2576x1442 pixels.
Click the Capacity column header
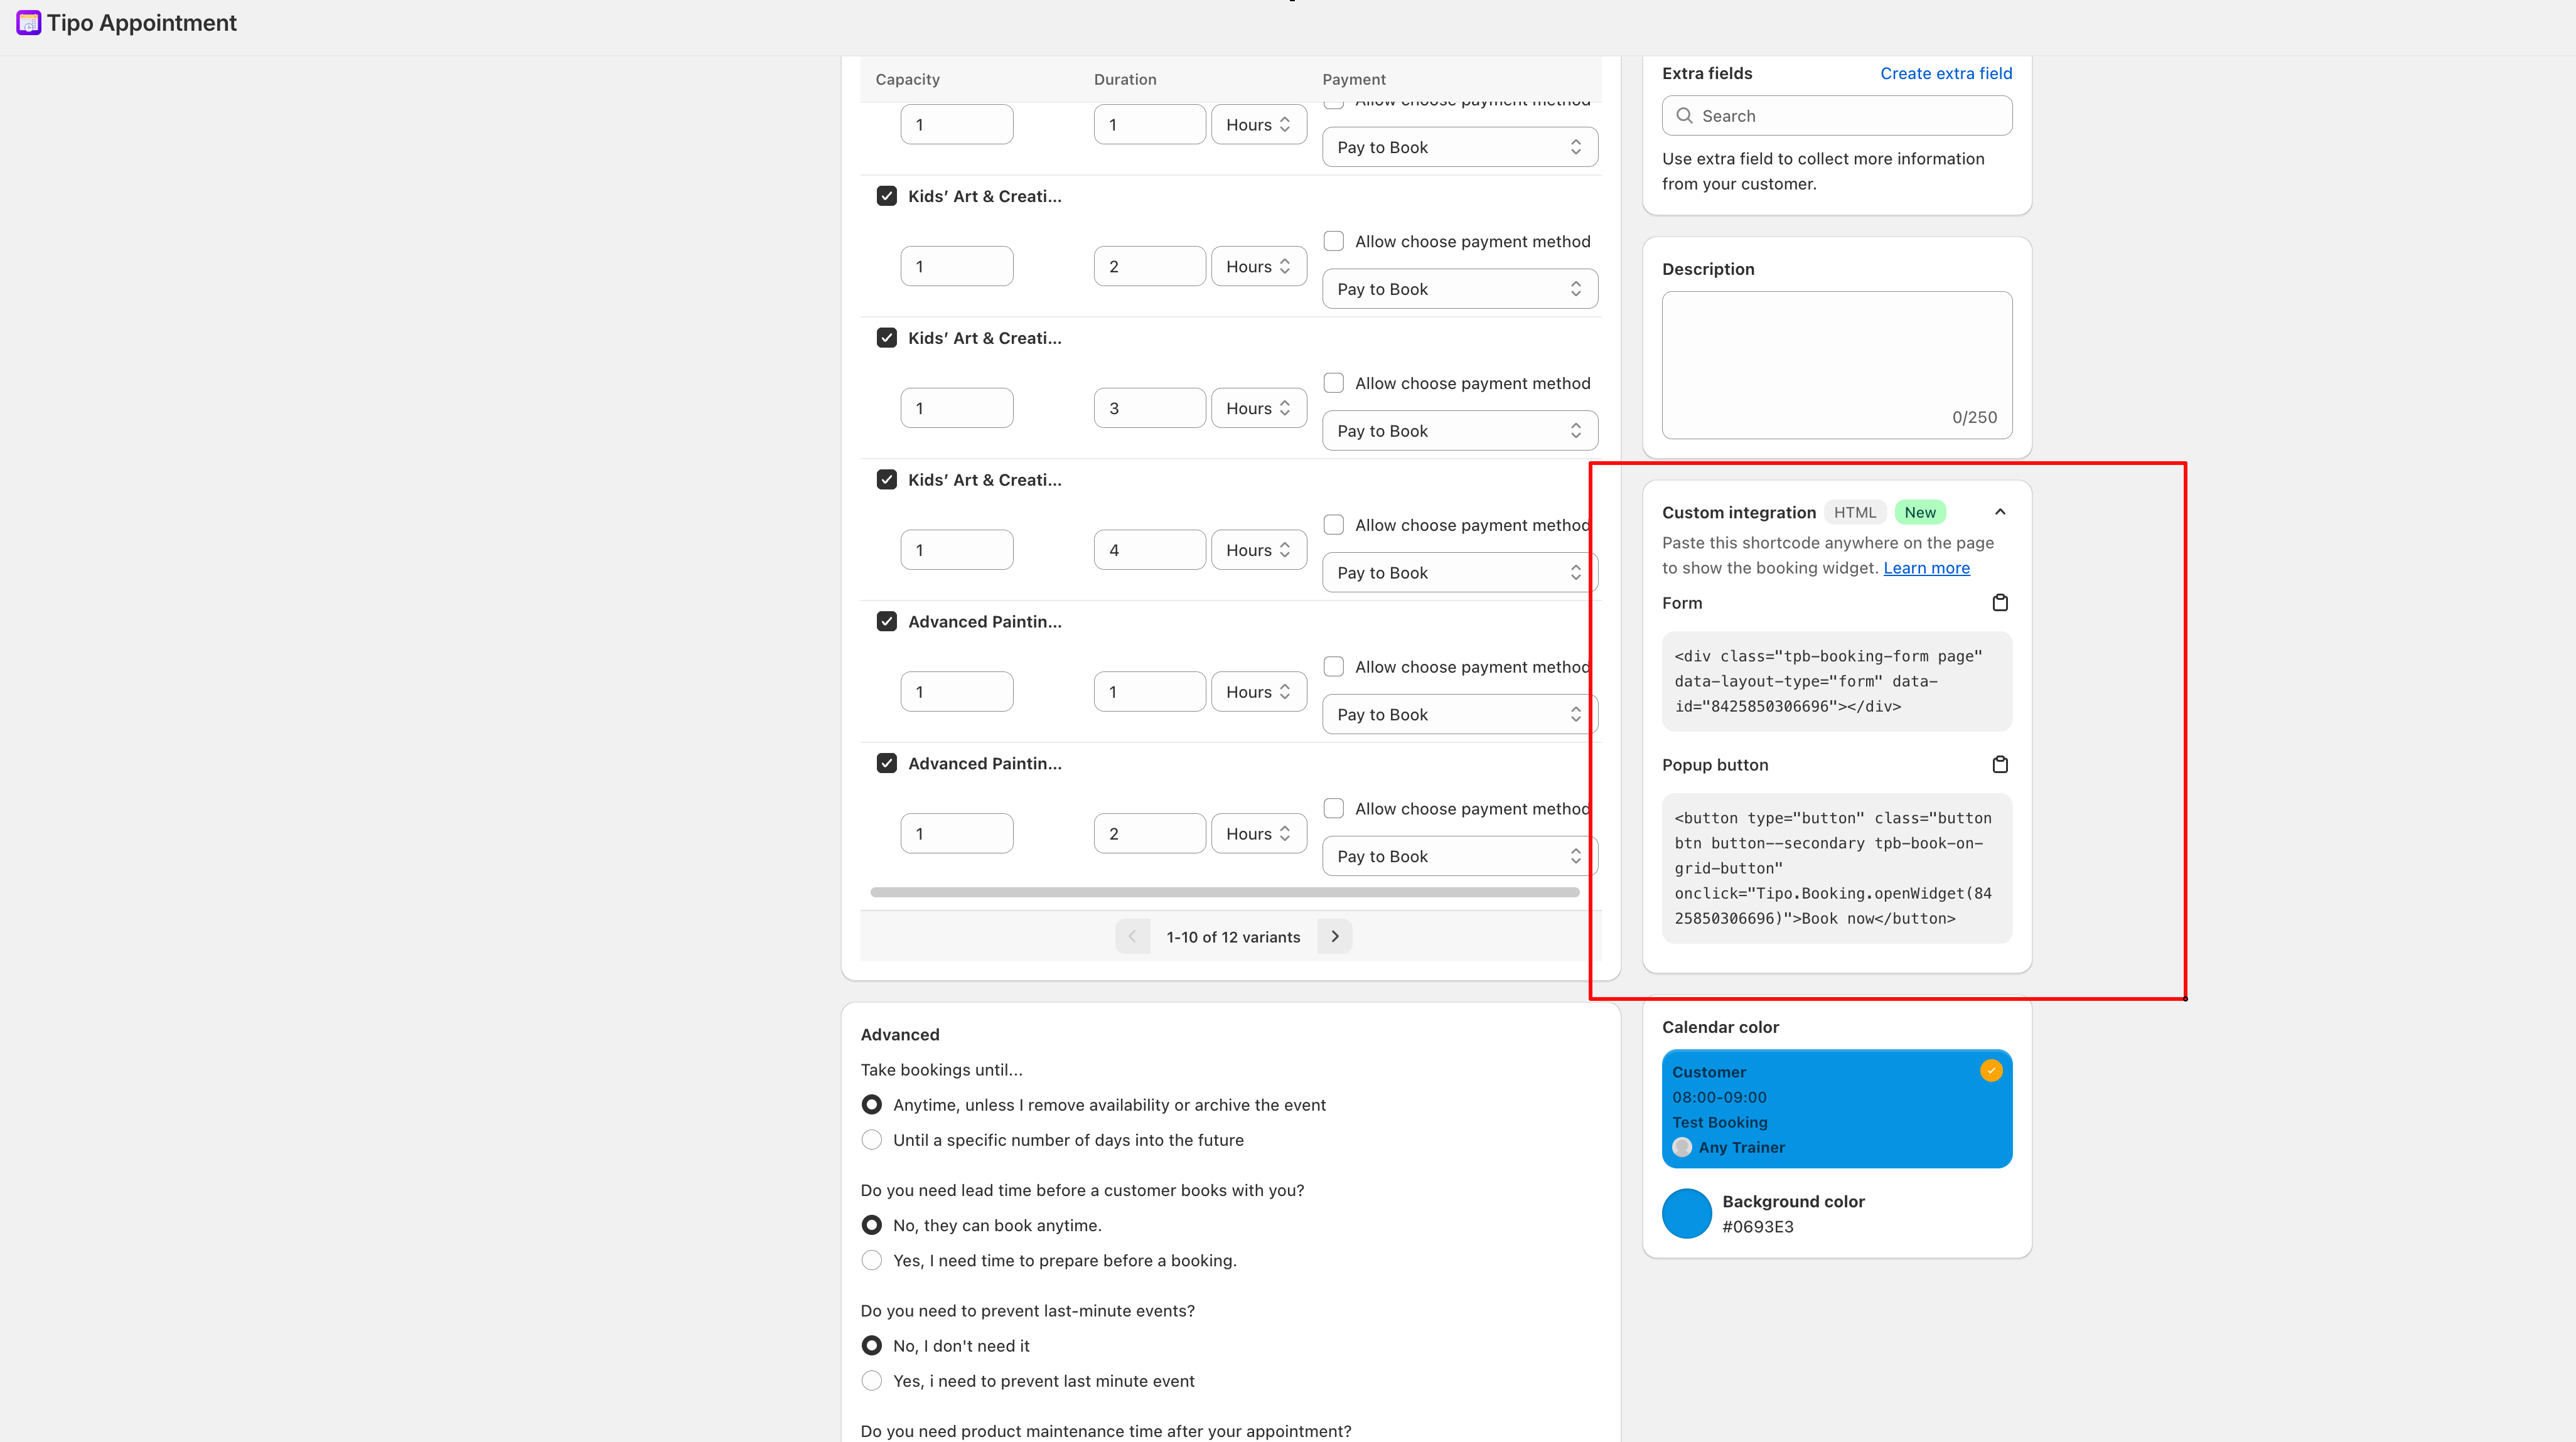point(907,79)
